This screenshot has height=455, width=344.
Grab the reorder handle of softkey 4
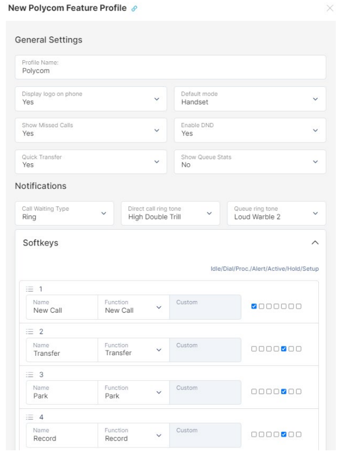click(x=30, y=417)
